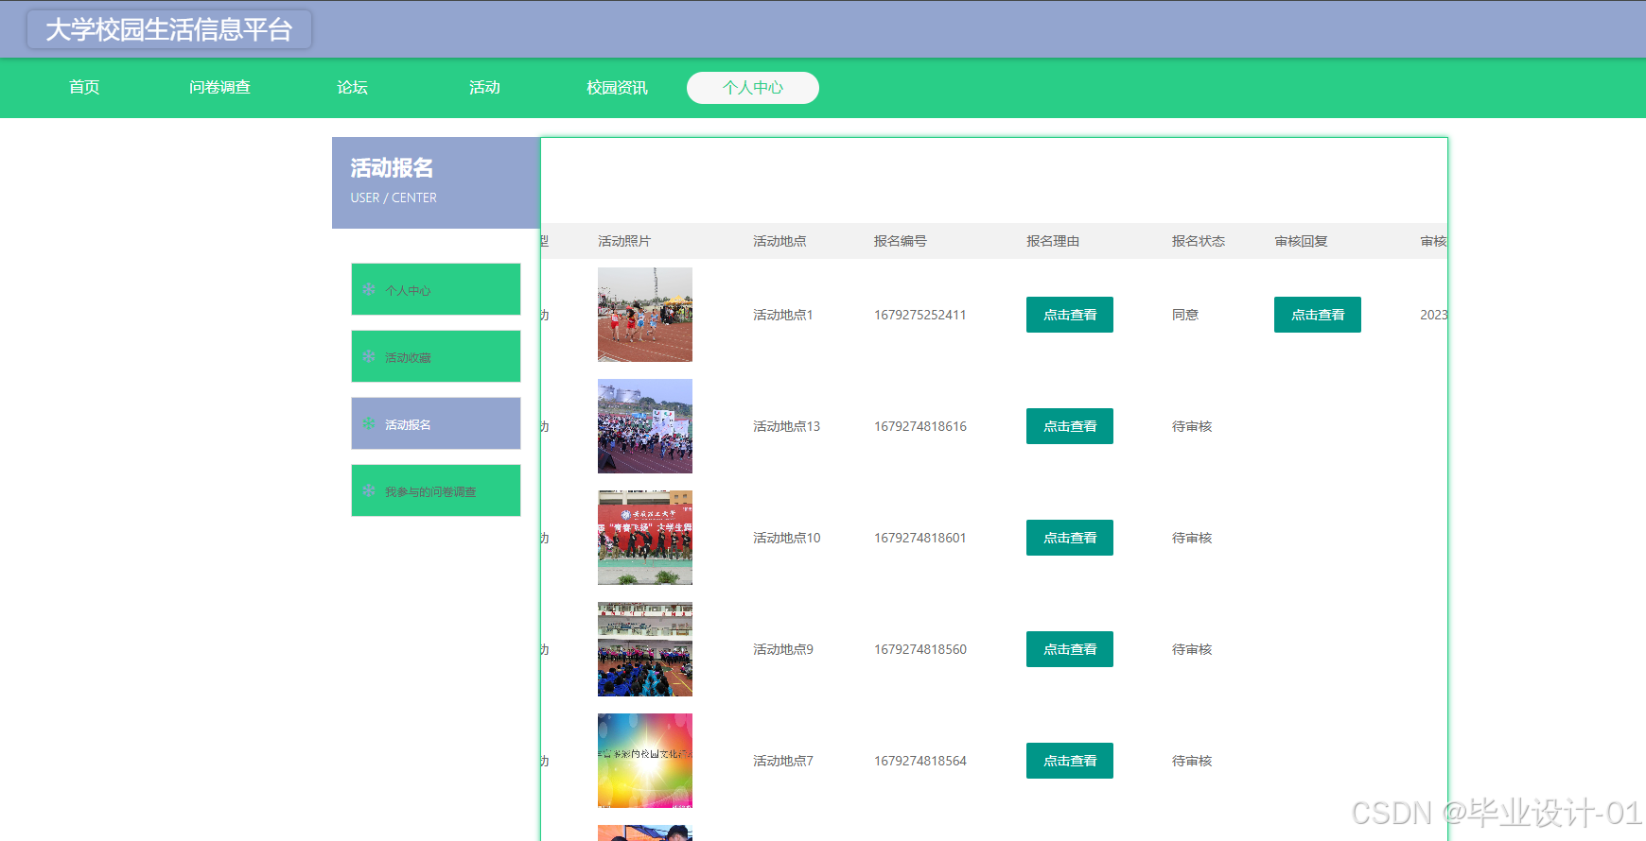Click 待审核 status in 活动地点7 row
This screenshot has height=841, width=1646.
click(1192, 761)
